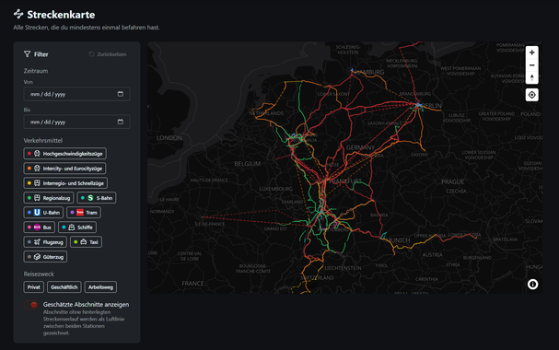
Task: Click the BERLIN label on map
Action: coord(431,106)
